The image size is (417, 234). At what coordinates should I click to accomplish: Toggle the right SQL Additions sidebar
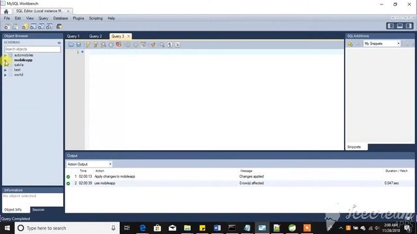tap(409, 26)
